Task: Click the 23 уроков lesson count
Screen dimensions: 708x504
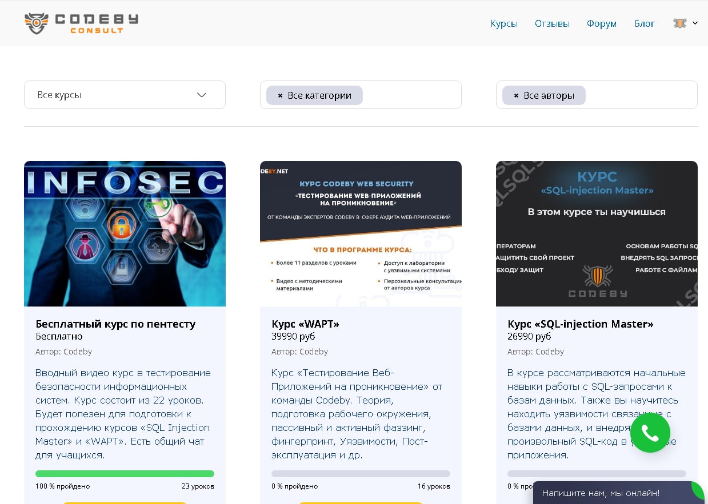Action: 198,486
